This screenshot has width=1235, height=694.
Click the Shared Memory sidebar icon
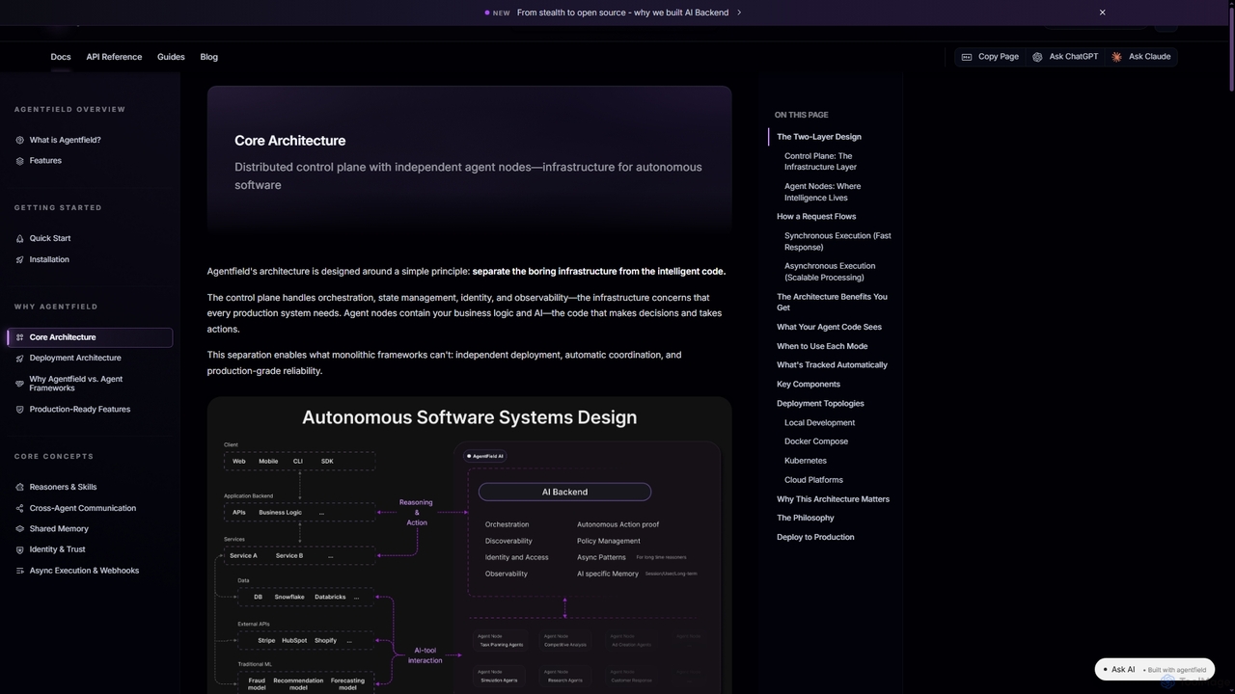[x=20, y=529]
